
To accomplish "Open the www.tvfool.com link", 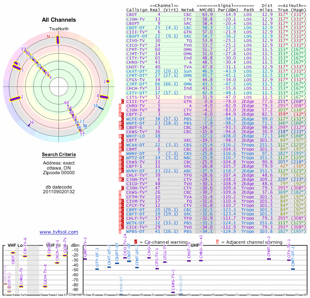I will click(59, 232).
